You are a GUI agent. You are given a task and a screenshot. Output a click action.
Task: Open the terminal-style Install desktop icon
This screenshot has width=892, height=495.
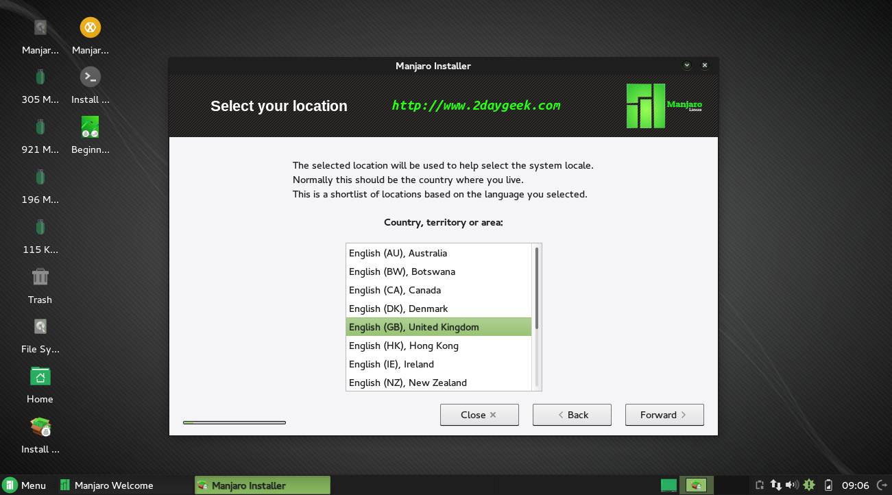[x=90, y=77]
